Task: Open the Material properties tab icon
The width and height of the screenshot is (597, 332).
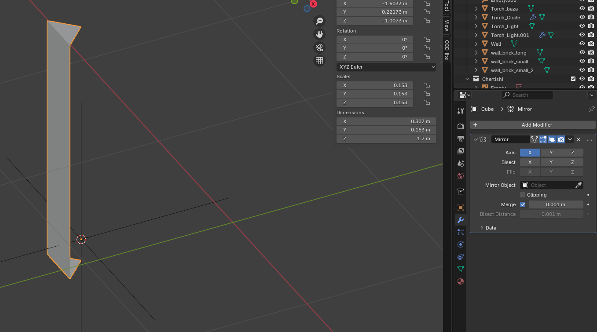Action: 461,281
